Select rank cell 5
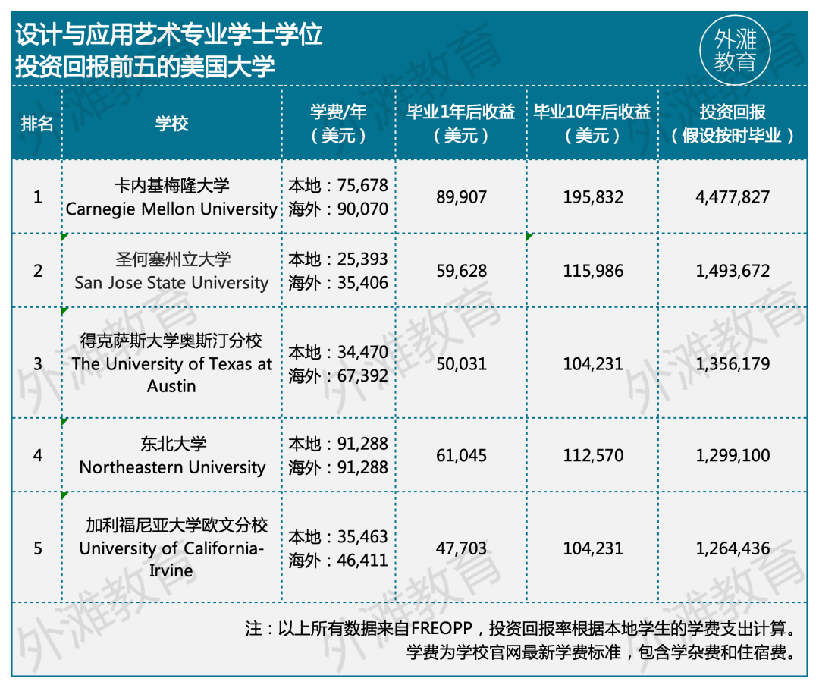The image size is (819, 688). coord(38,548)
